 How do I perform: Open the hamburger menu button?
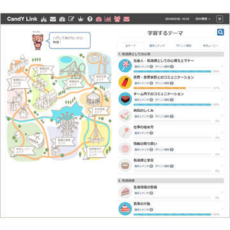click(x=220, y=19)
